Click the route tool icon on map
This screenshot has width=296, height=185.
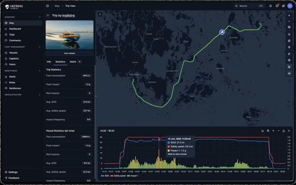pyautogui.click(x=289, y=41)
